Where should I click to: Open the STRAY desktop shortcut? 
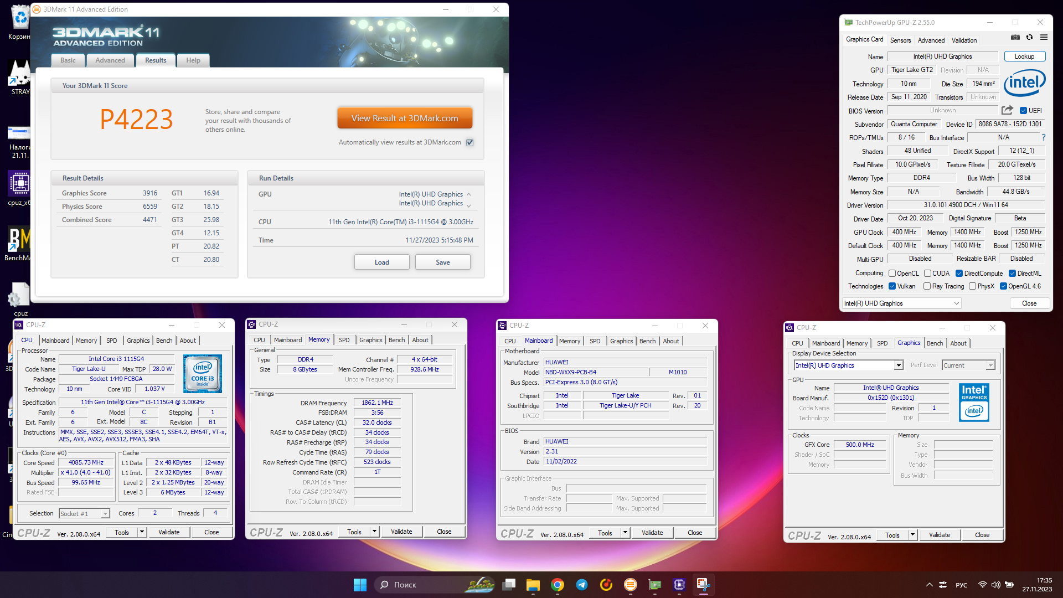(x=20, y=78)
